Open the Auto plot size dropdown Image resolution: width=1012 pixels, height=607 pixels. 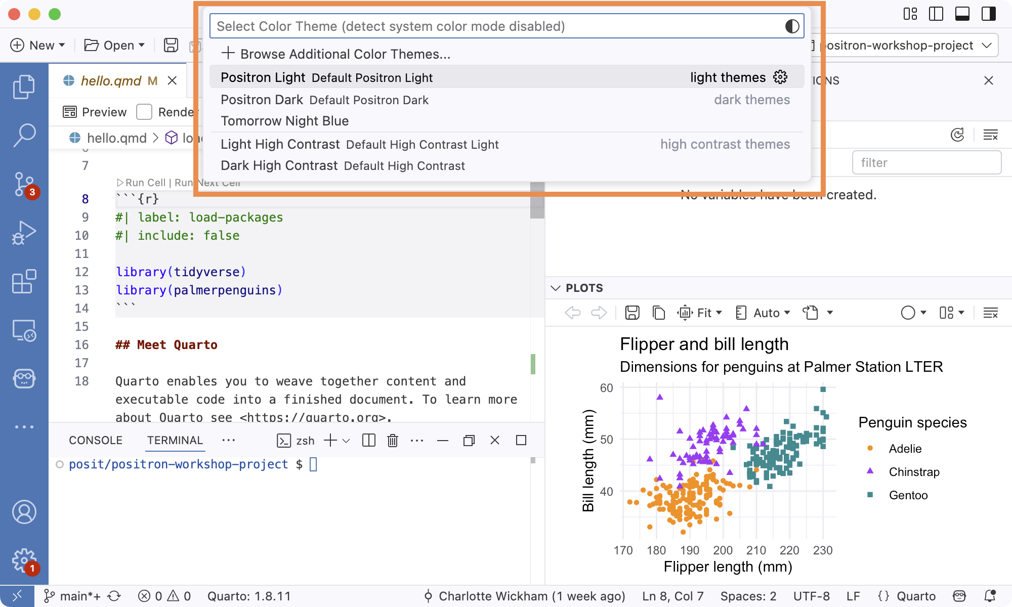(763, 313)
